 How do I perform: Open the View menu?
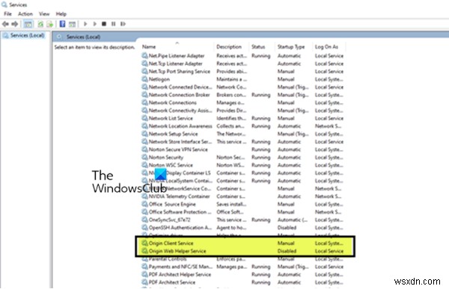point(44,13)
